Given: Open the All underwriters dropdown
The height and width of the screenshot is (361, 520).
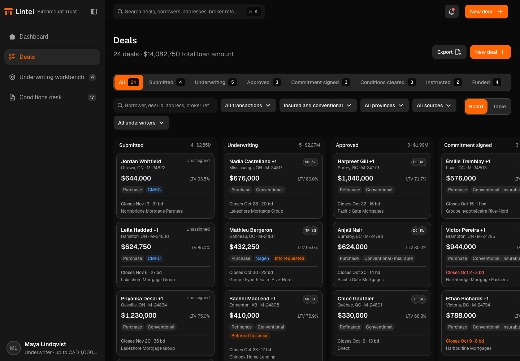Looking at the screenshot, I should pyautogui.click(x=141, y=123).
